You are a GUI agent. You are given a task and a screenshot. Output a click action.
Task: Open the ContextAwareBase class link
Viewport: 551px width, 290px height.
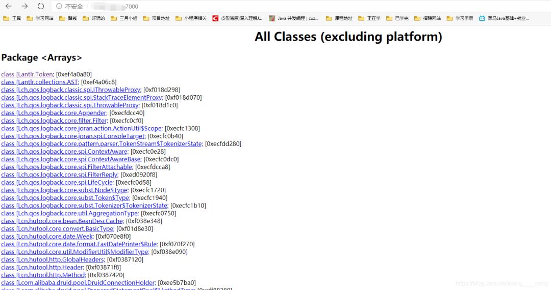point(71,159)
